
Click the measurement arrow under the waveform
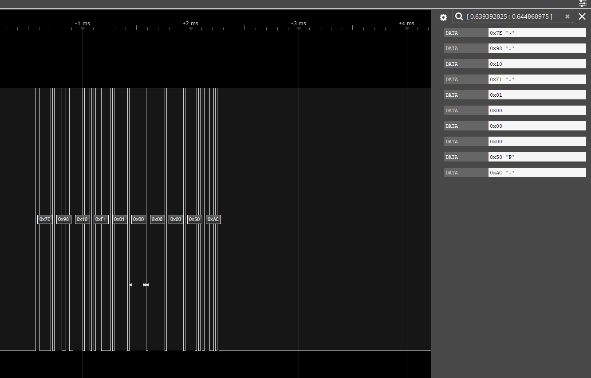(139, 285)
